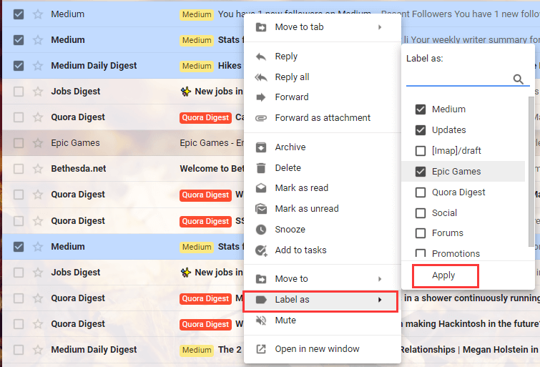Uncheck the Updates label checkbox
Image resolution: width=540 pixels, height=367 pixels.
point(420,130)
